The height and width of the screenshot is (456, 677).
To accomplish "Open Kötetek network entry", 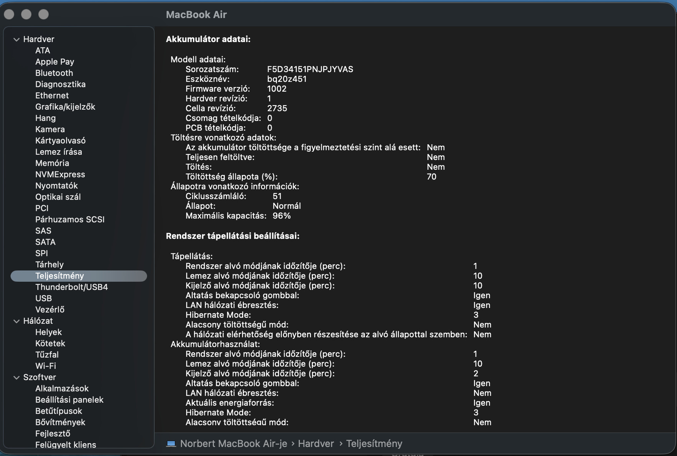I will pos(50,343).
